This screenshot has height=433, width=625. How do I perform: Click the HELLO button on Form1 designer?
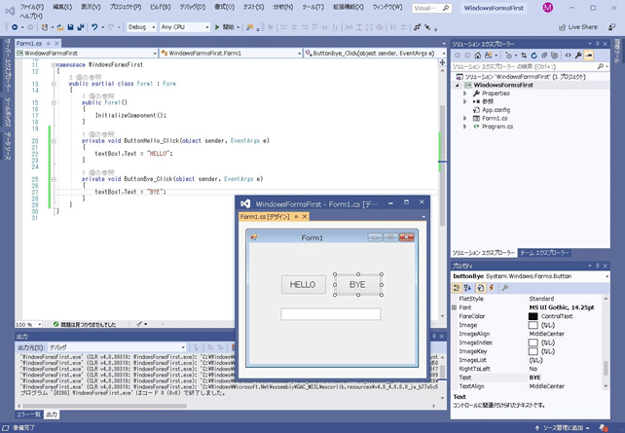pyautogui.click(x=304, y=284)
